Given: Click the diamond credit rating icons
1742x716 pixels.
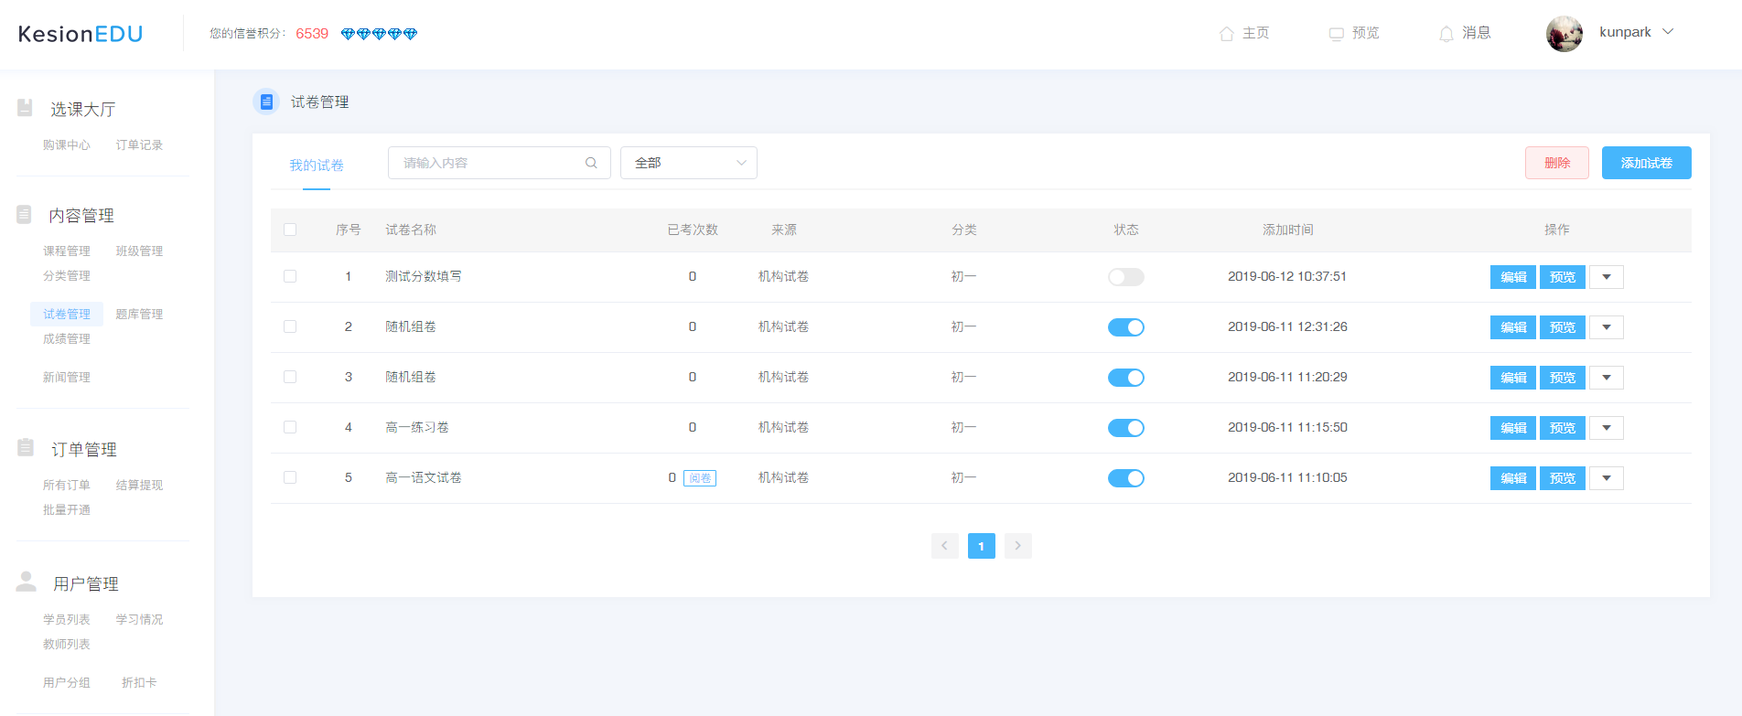Looking at the screenshot, I should tap(379, 34).
